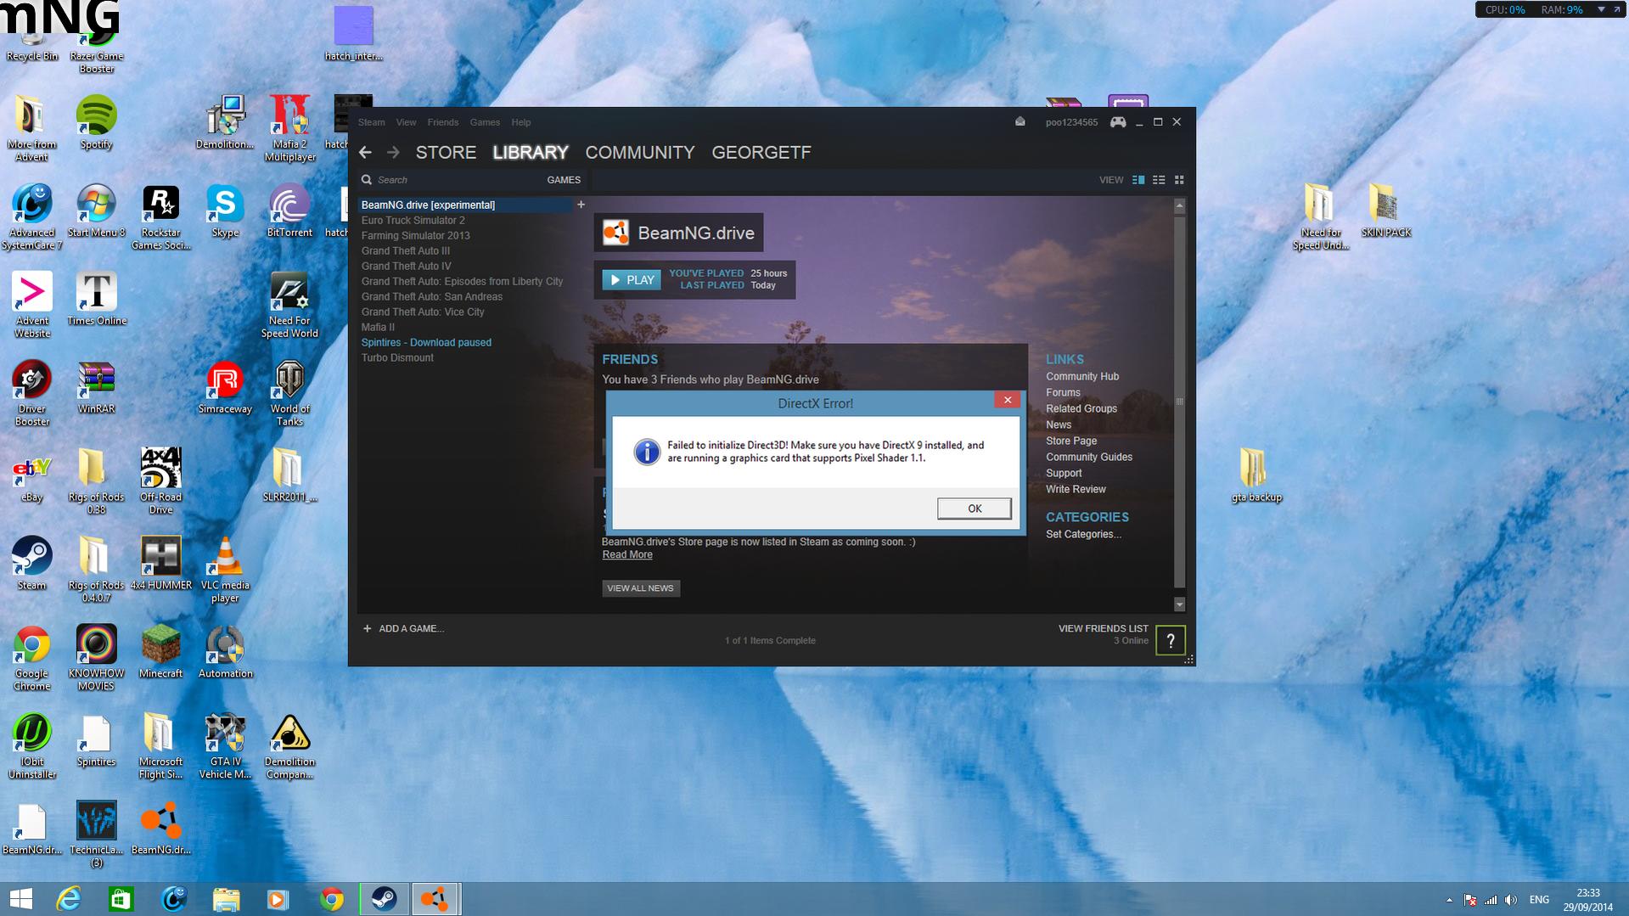The height and width of the screenshot is (916, 1629).
Task: Select the Spotify desktop icon
Action: click(x=96, y=122)
